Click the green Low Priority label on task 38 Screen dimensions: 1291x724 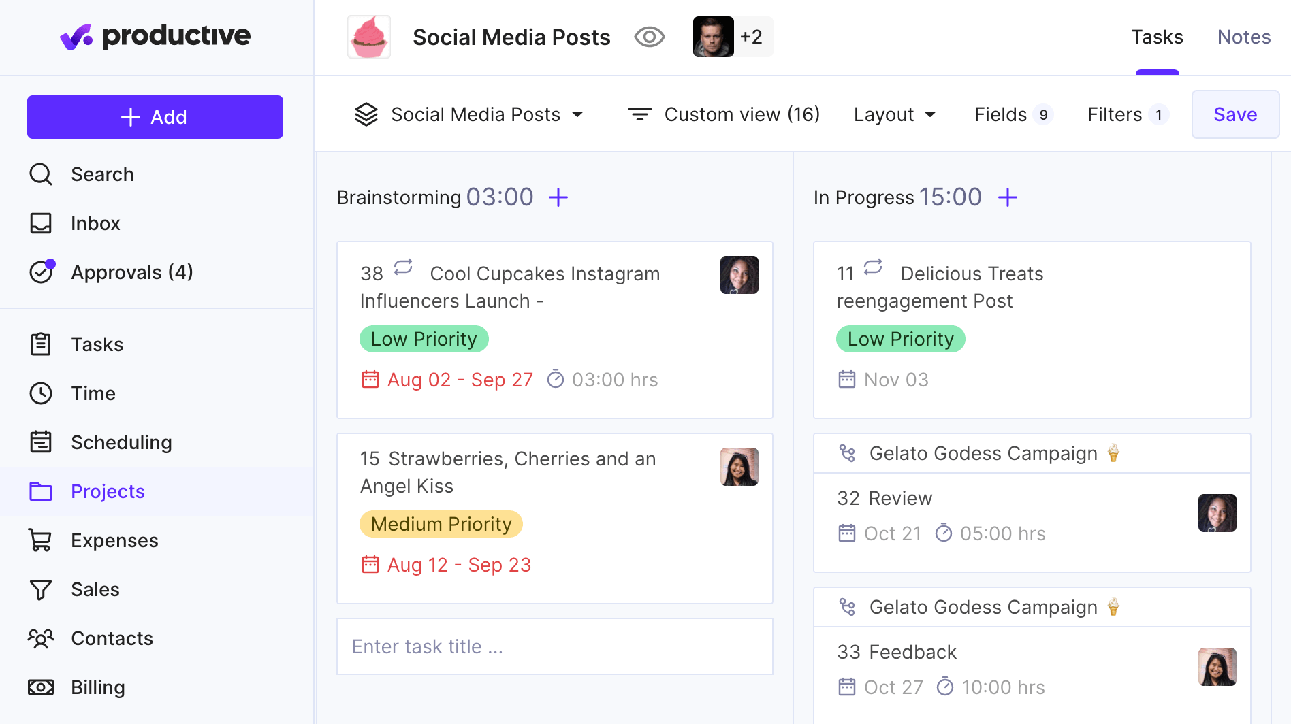[424, 339]
